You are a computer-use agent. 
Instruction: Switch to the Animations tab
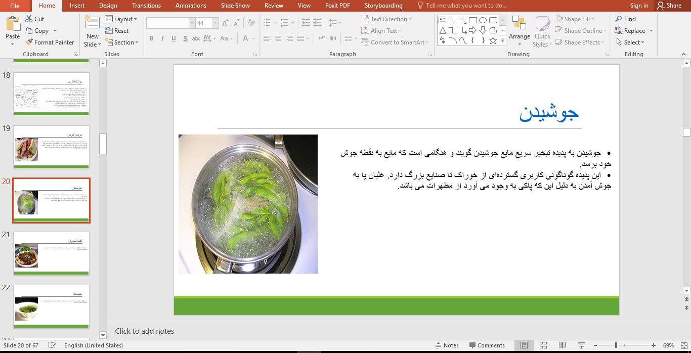coord(191,6)
